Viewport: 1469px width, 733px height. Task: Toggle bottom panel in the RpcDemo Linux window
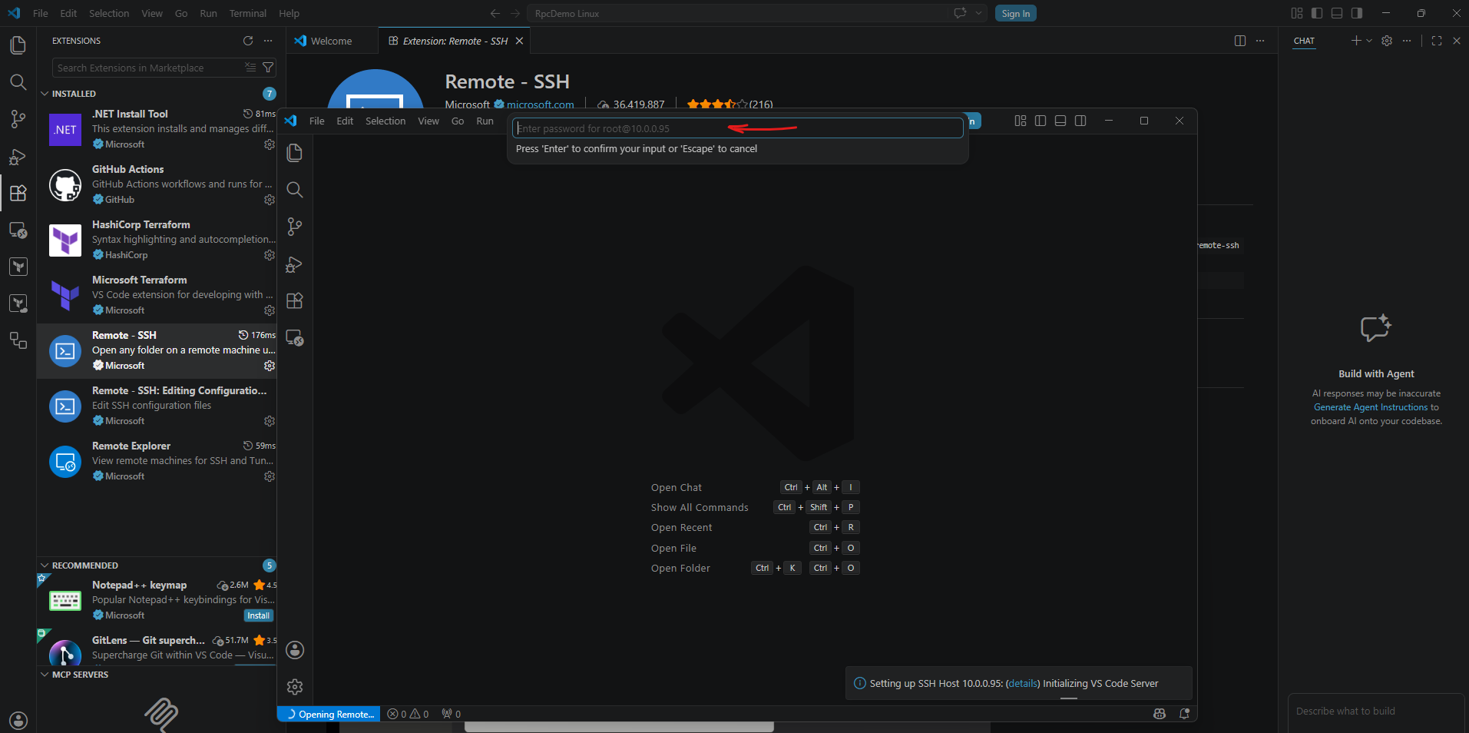pos(1337,13)
